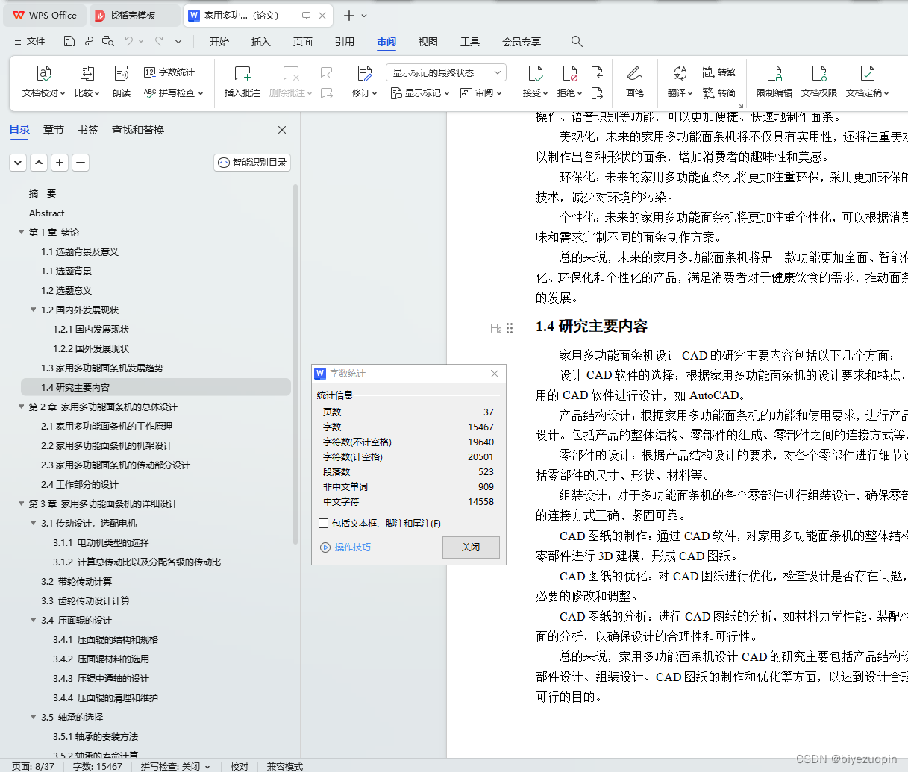Screen dimensions: 908x772
Task: Click the search magnifier icon in menu bar
Action: tap(577, 42)
